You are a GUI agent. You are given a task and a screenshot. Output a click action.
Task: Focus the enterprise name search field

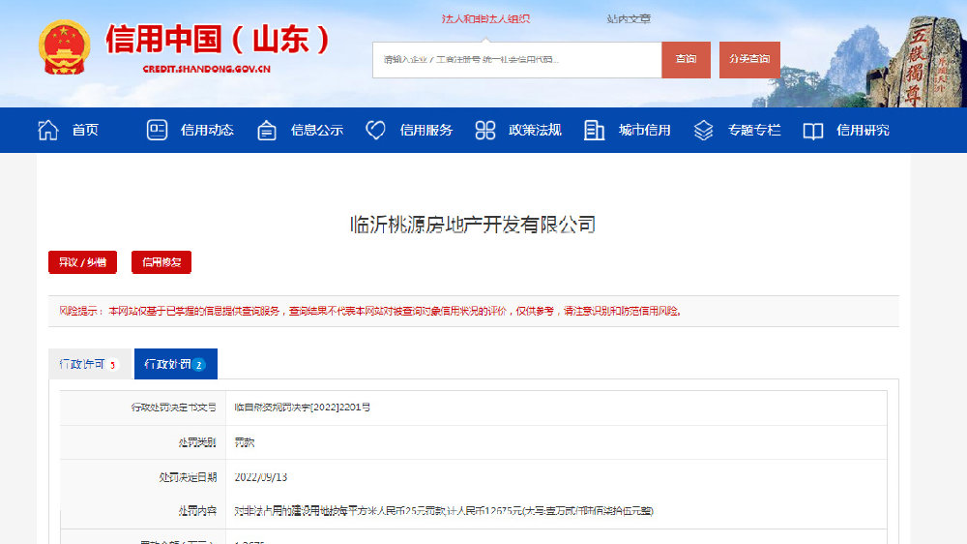pyautogui.click(x=516, y=60)
